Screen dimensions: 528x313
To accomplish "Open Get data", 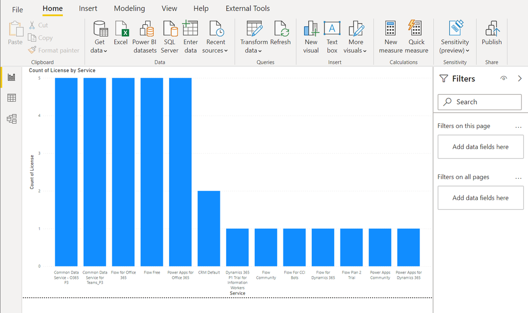I will point(99,37).
